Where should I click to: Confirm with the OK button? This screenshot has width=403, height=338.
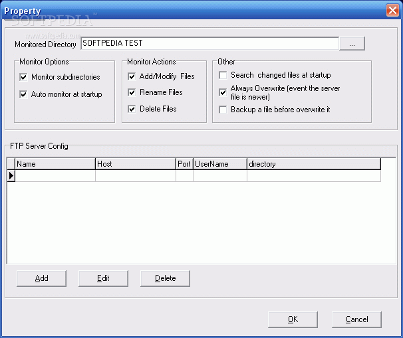(x=293, y=319)
